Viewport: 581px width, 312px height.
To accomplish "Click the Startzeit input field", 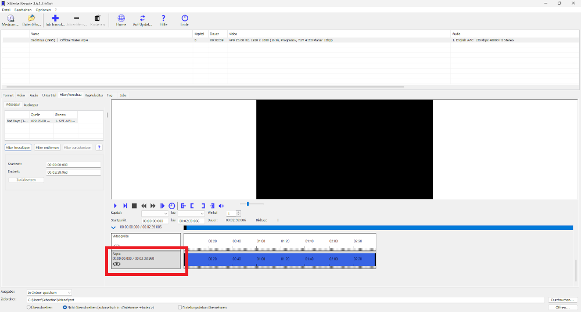I will click(x=73, y=164).
